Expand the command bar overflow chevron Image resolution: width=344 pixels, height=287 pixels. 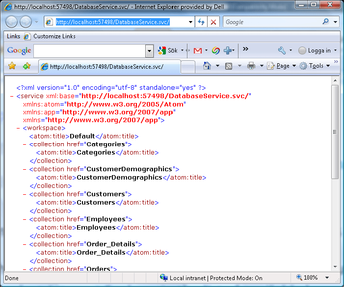click(336, 62)
